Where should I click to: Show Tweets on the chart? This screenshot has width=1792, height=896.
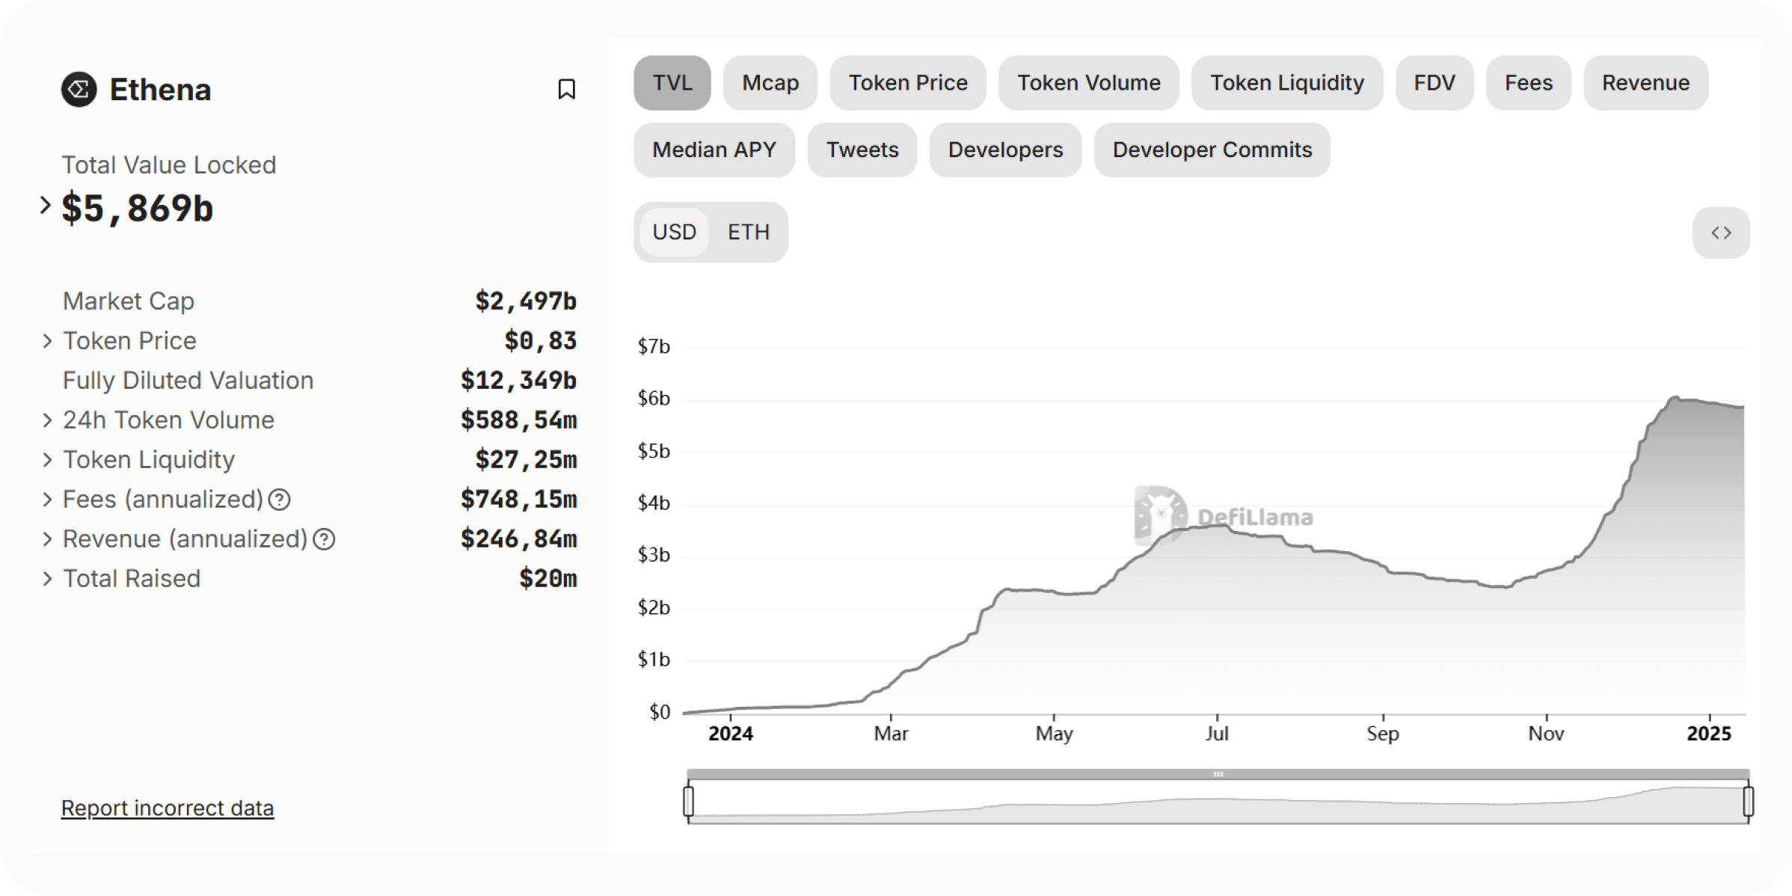coord(862,150)
